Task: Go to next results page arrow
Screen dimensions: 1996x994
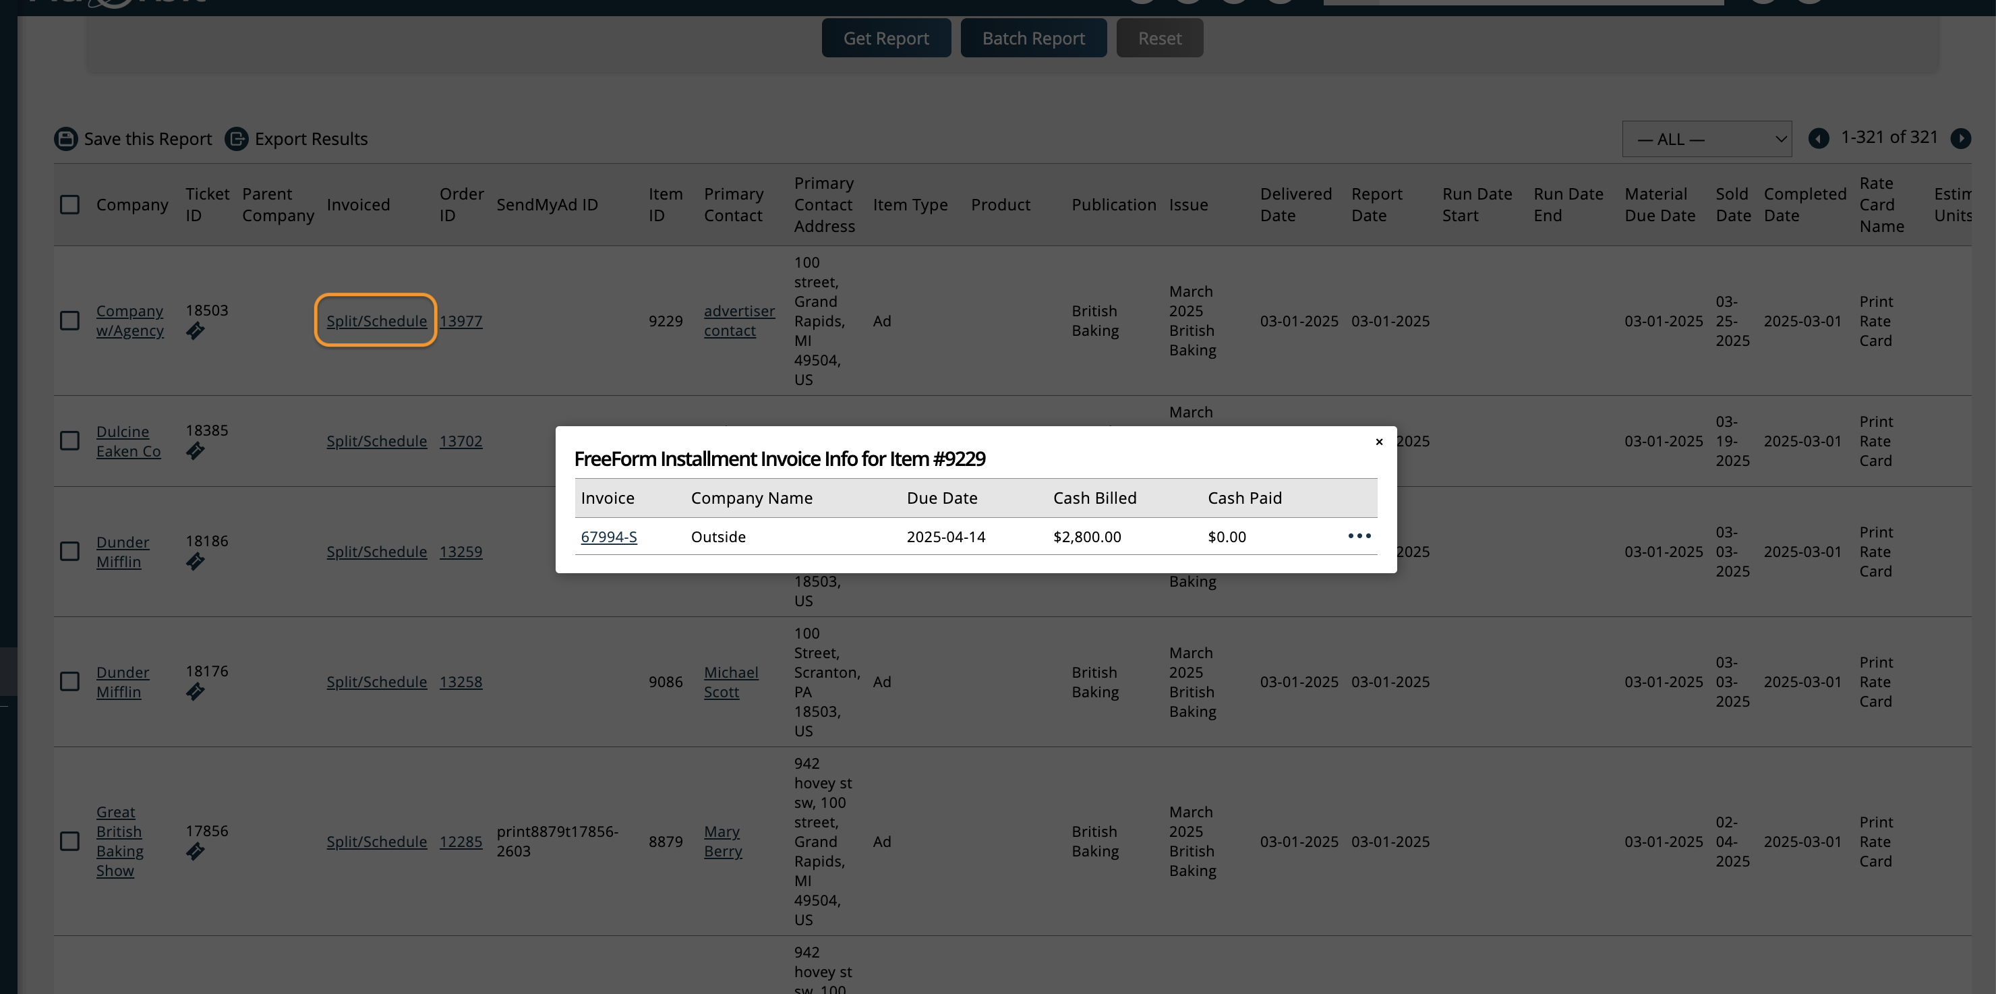Action: coord(1960,139)
